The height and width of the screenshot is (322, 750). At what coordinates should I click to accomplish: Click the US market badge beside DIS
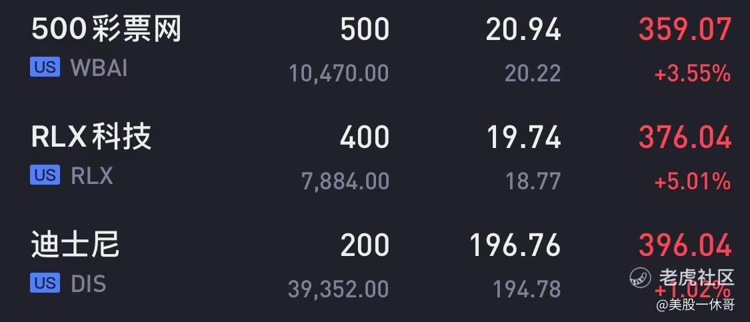coord(45,283)
